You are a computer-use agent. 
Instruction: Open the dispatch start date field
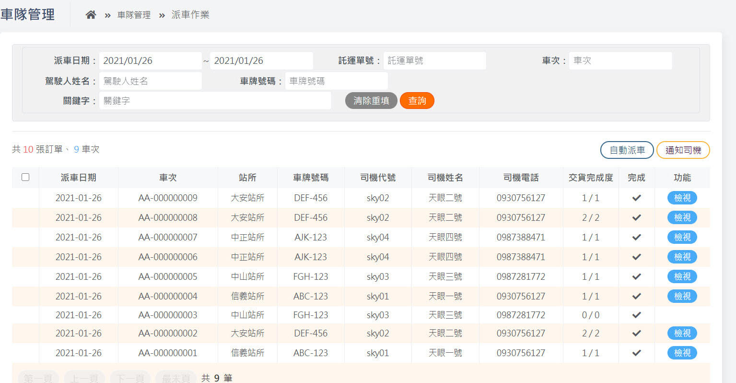tap(150, 61)
